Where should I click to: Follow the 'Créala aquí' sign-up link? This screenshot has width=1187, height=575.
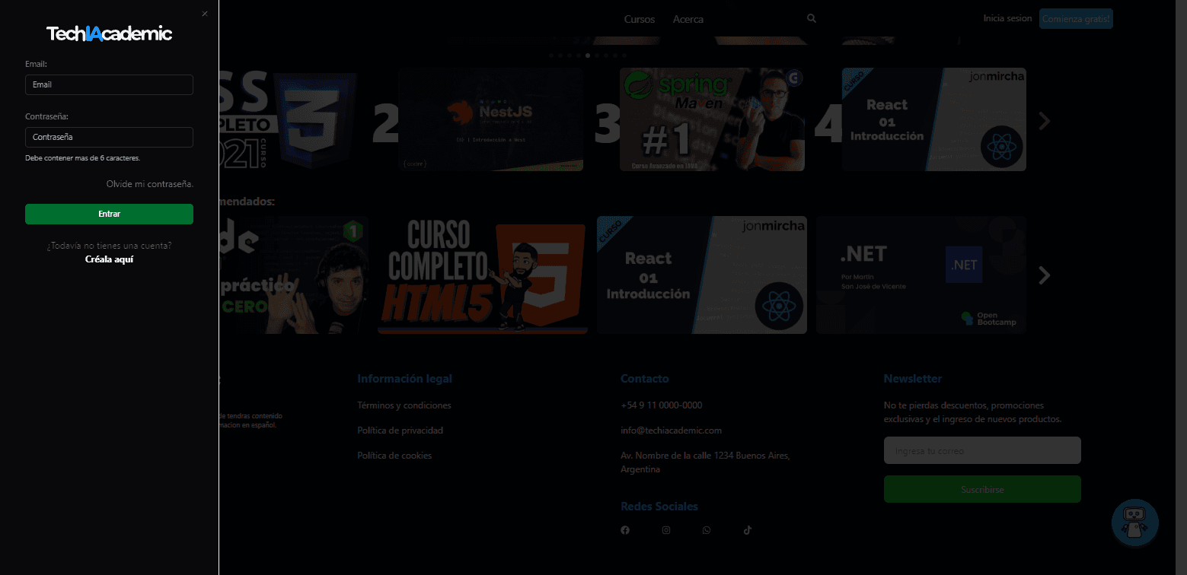[x=109, y=259]
